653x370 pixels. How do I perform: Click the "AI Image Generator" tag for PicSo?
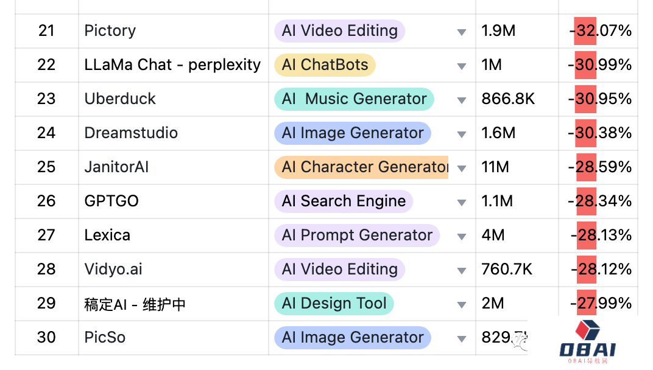click(x=353, y=338)
